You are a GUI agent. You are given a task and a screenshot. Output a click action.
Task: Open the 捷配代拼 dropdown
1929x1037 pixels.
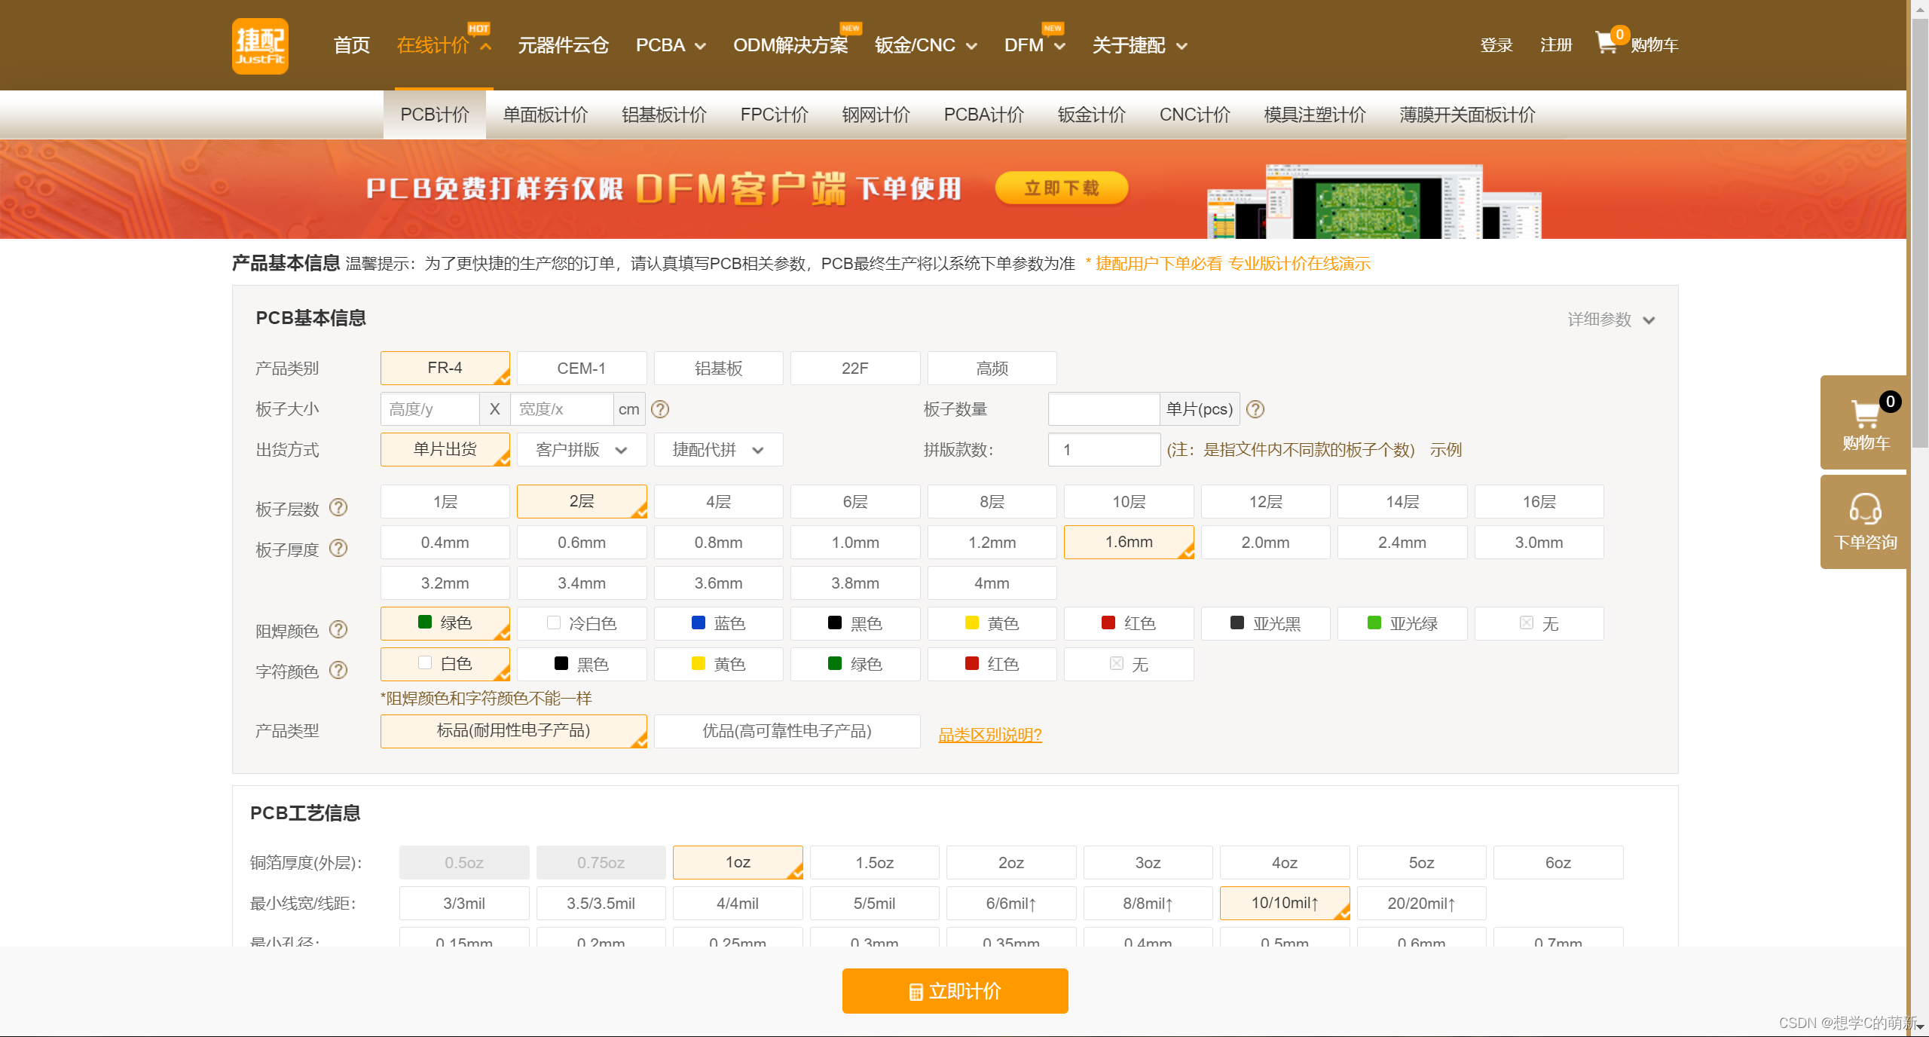717,449
